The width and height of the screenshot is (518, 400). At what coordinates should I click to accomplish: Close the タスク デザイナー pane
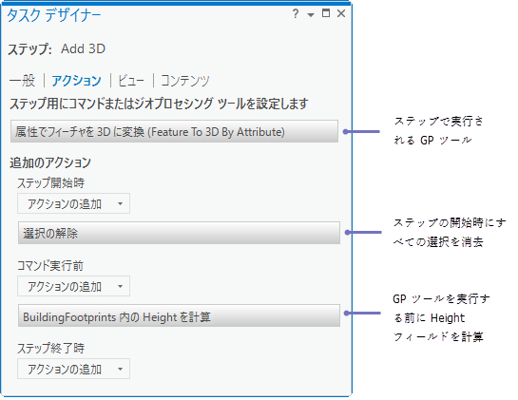pyautogui.click(x=341, y=13)
